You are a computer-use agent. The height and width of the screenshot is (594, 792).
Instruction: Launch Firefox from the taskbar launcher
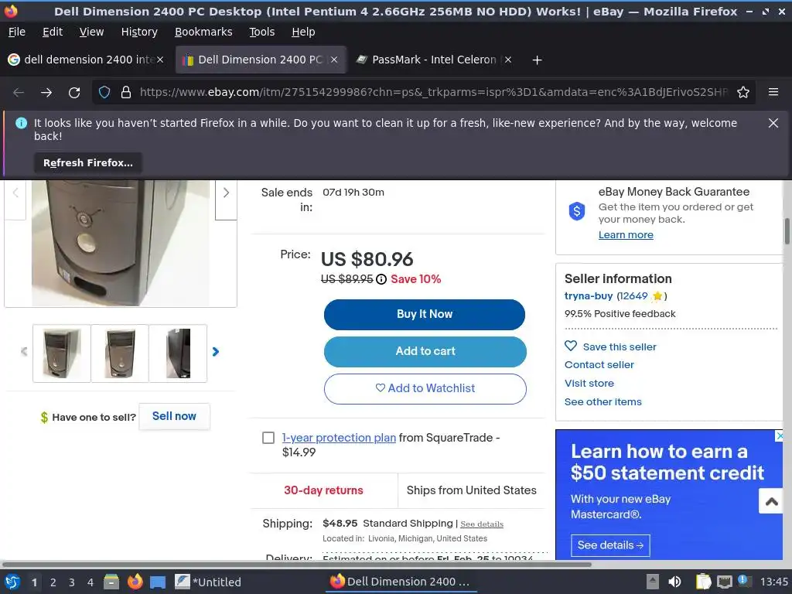135,582
